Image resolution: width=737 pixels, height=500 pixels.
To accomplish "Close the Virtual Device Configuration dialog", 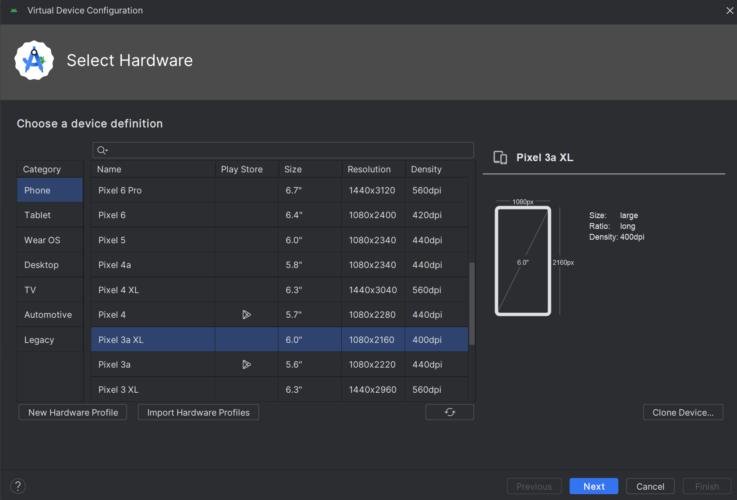I will [730, 10].
